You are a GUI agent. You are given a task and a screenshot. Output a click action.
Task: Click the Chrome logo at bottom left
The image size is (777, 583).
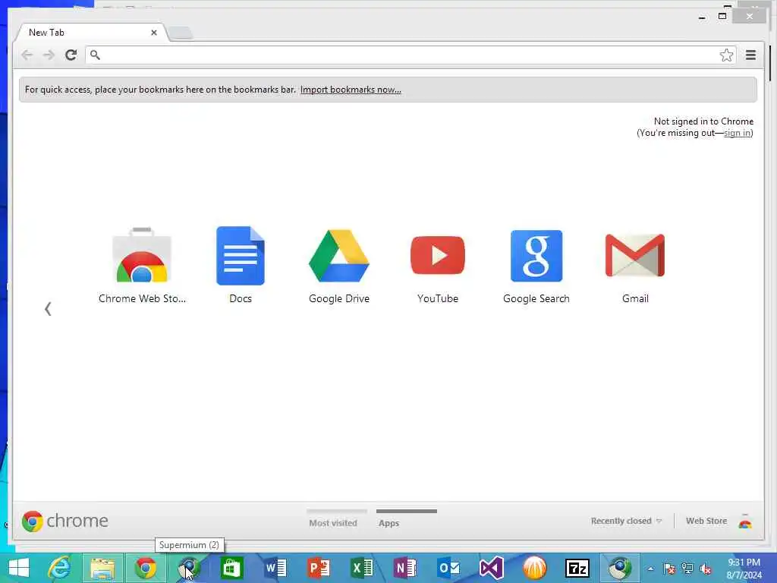pos(65,521)
